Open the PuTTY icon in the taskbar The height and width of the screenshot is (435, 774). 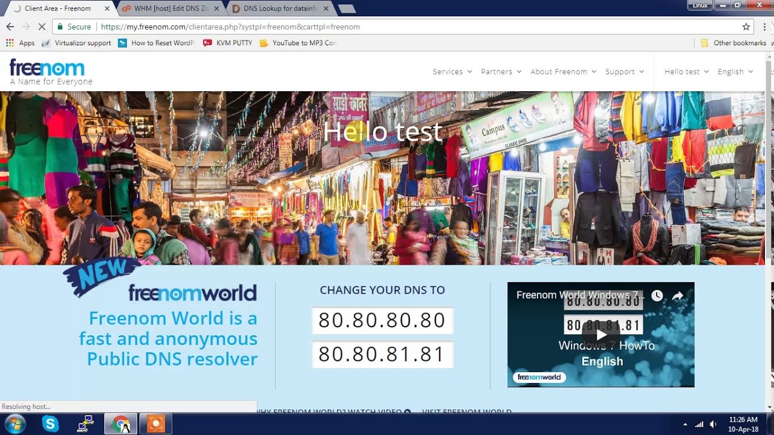[85, 424]
